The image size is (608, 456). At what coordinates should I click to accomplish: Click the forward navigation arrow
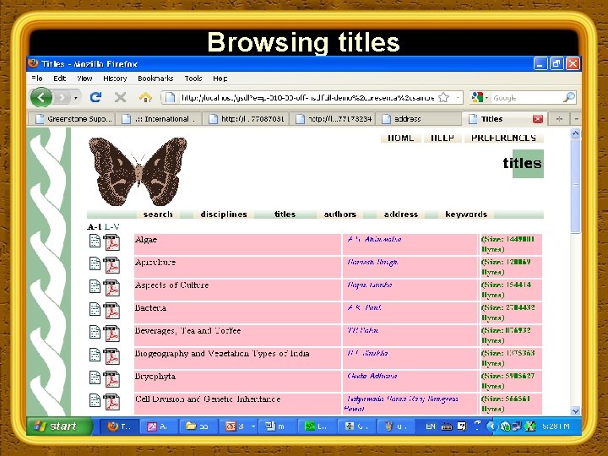(62, 98)
